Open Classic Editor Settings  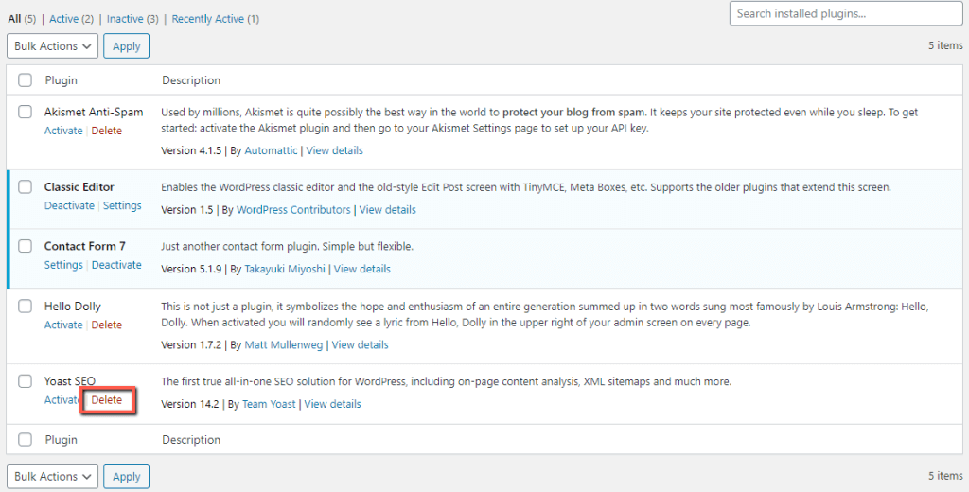(x=122, y=205)
